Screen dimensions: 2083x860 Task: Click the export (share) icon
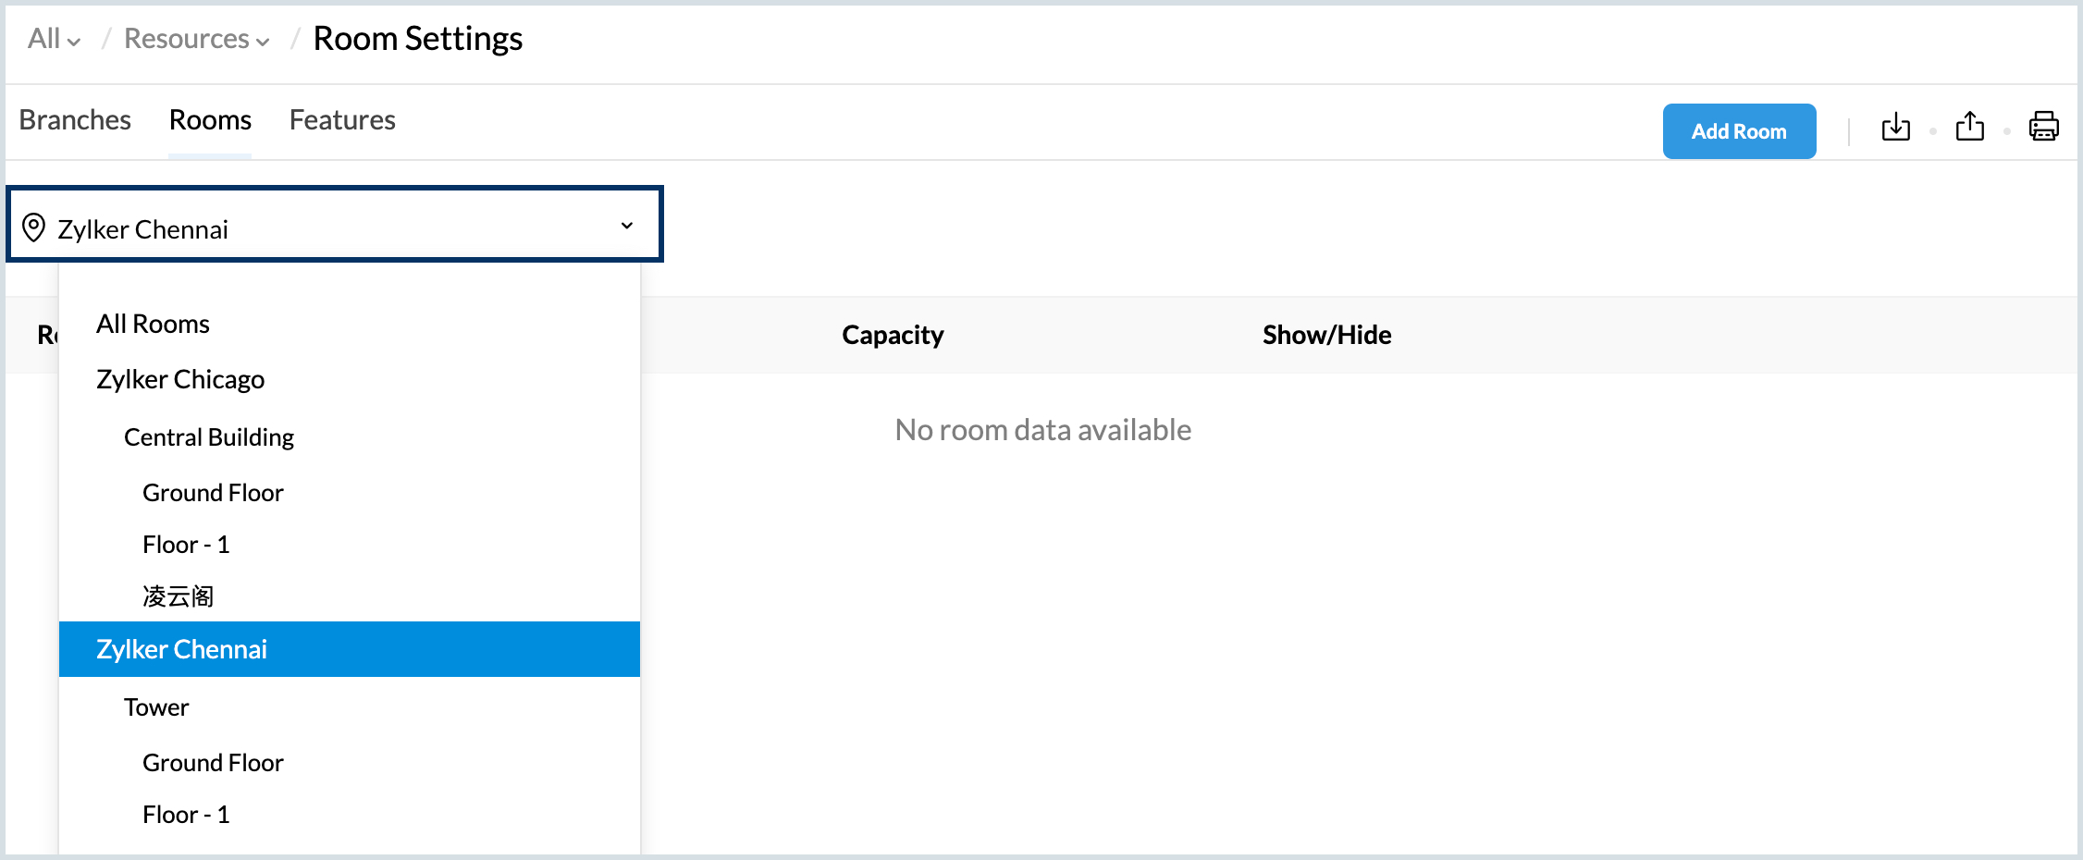(1969, 127)
